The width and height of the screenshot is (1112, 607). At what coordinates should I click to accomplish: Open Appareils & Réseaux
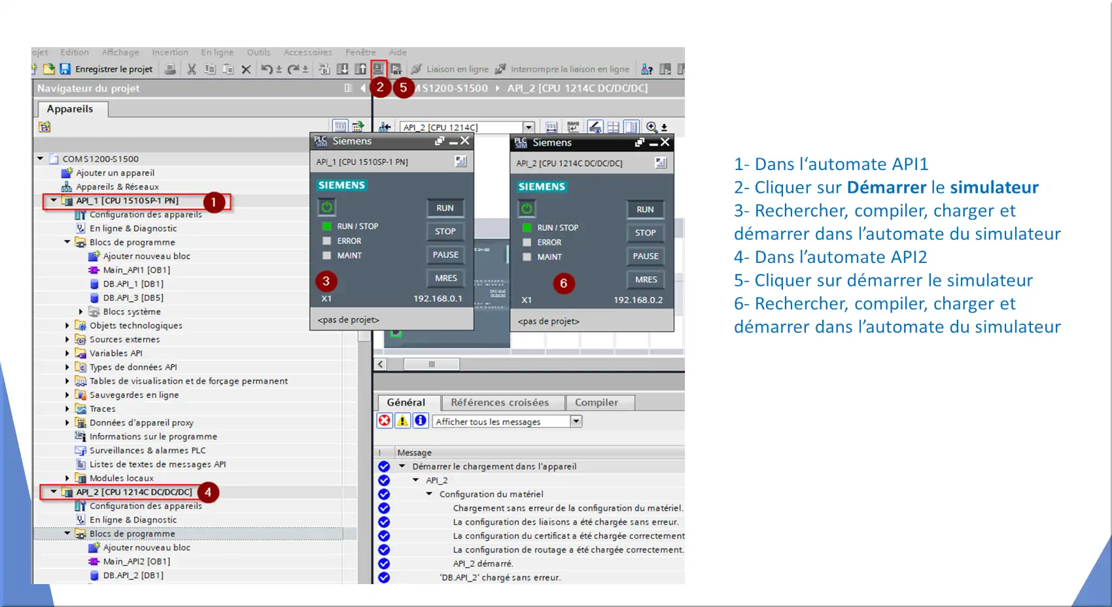point(117,186)
